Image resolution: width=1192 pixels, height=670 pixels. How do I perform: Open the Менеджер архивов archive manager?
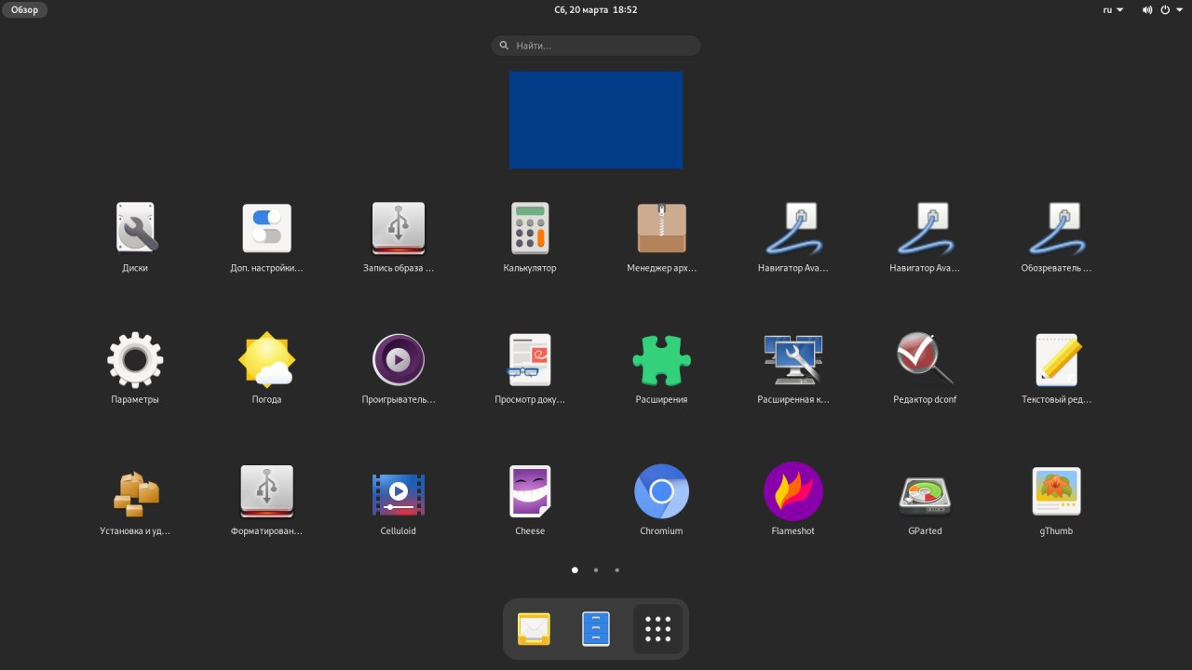coord(661,228)
